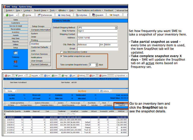Click the Shipping Contact field
This screenshot has height=140, width=193.
[x=97, y=34]
